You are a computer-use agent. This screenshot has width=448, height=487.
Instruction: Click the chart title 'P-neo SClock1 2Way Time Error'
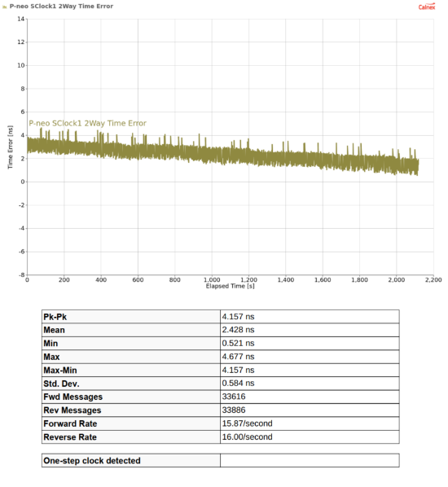pyautogui.click(x=61, y=7)
